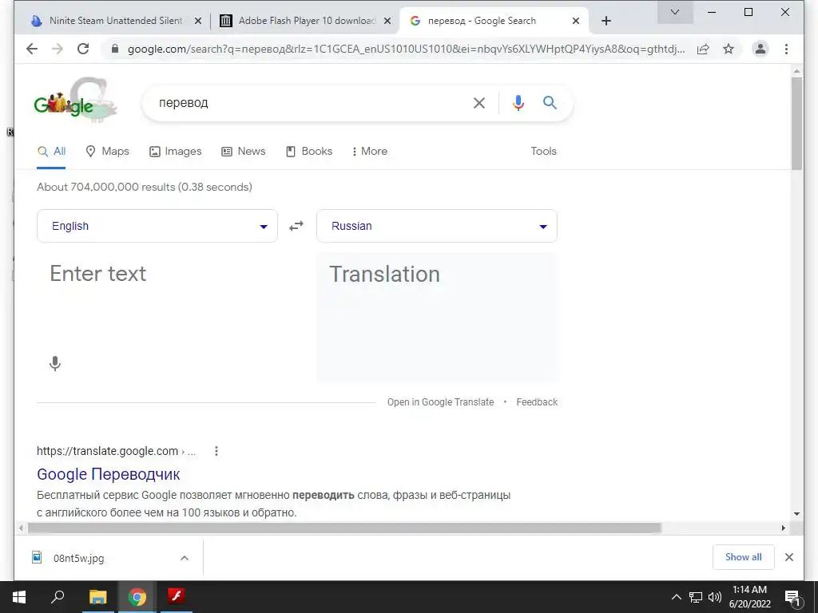Screen dimensions: 818x613
Task: Open the Chrome profile avatar
Action: point(760,49)
